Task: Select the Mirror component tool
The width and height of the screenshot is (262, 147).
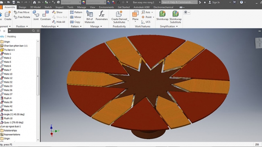Action: [76, 17]
